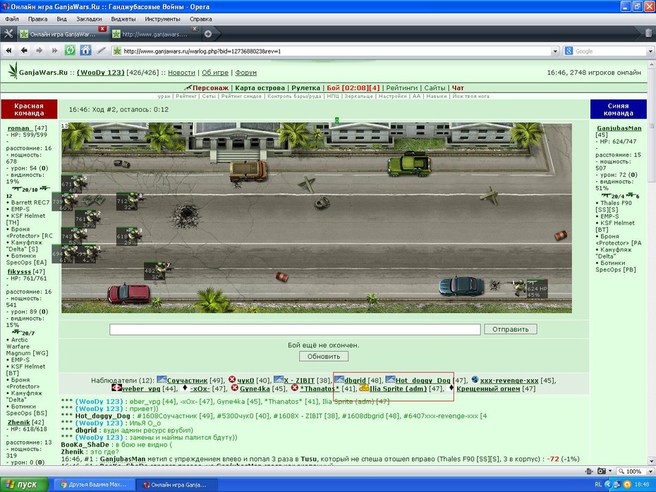Viewport: 656px width, 492px height.
Task: Open the Opera panels wrench icon
Action: coord(8,34)
